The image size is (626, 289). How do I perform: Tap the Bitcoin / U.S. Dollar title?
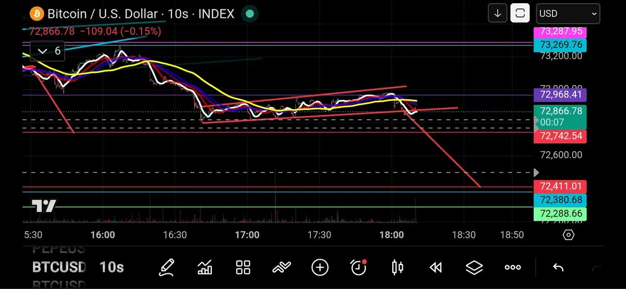[x=103, y=14]
